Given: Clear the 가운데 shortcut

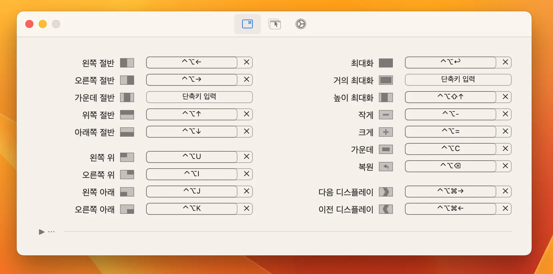Looking at the screenshot, I should pyautogui.click(x=505, y=149).
